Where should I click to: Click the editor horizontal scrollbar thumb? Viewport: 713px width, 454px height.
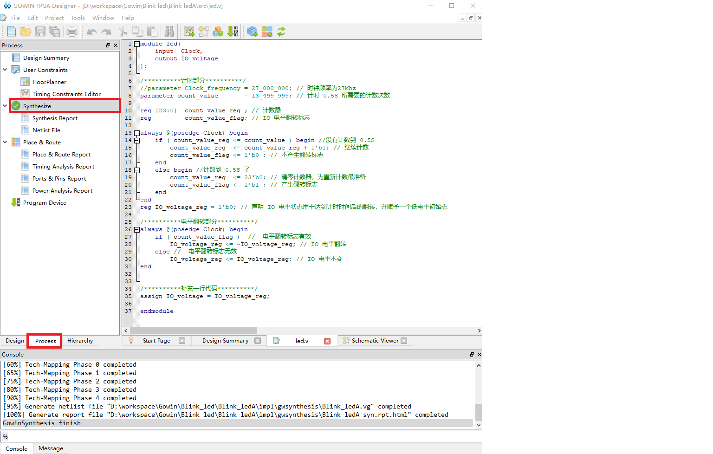pos(193,331)
